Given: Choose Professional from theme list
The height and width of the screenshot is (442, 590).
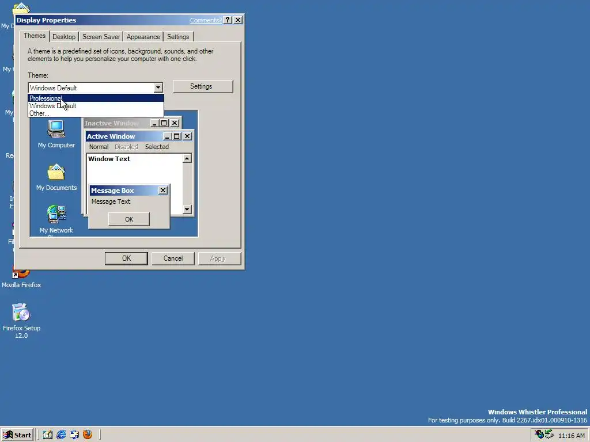Looking at the screenshot, I should 96,98.
